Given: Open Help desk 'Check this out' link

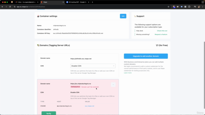Looking at the screenshot, I should [162, 31].
